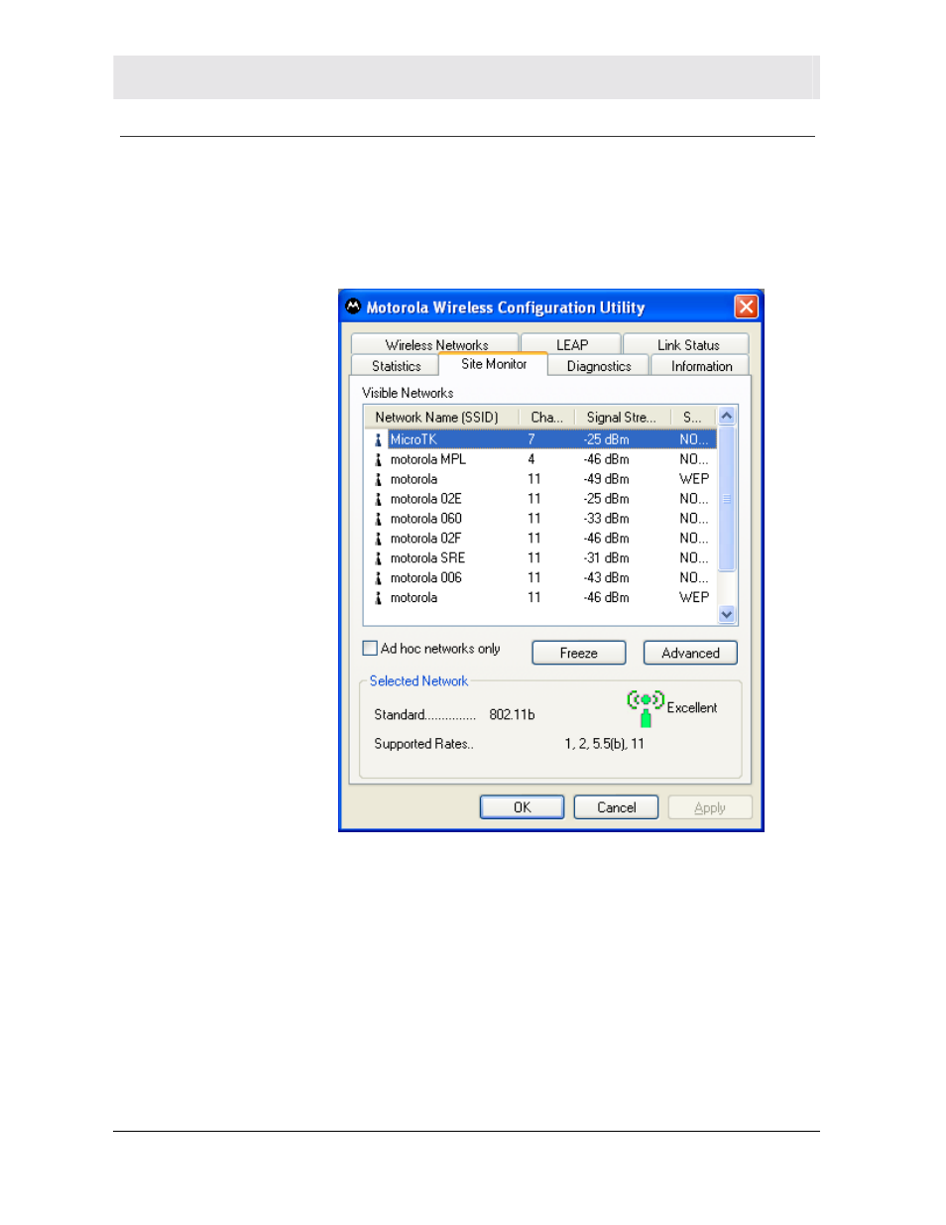Close the Motorola Wireless Configuration Utility
This screenshot has height=1225, width=946.
click(746, 306)
